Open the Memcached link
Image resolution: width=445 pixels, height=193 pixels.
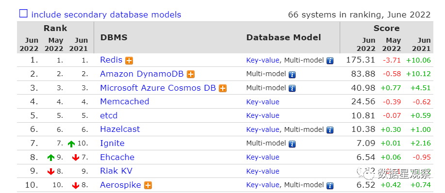click(x=125, y=101)
